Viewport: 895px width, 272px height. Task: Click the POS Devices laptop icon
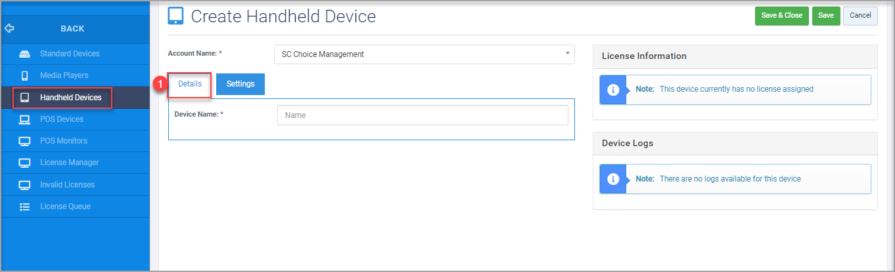tap(24, 119)
